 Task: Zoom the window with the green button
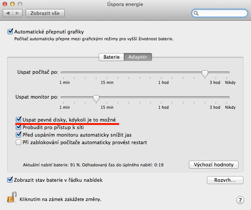(x=20, y=4)
